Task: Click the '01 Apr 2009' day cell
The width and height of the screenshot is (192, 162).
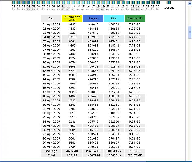Action: 51,24
